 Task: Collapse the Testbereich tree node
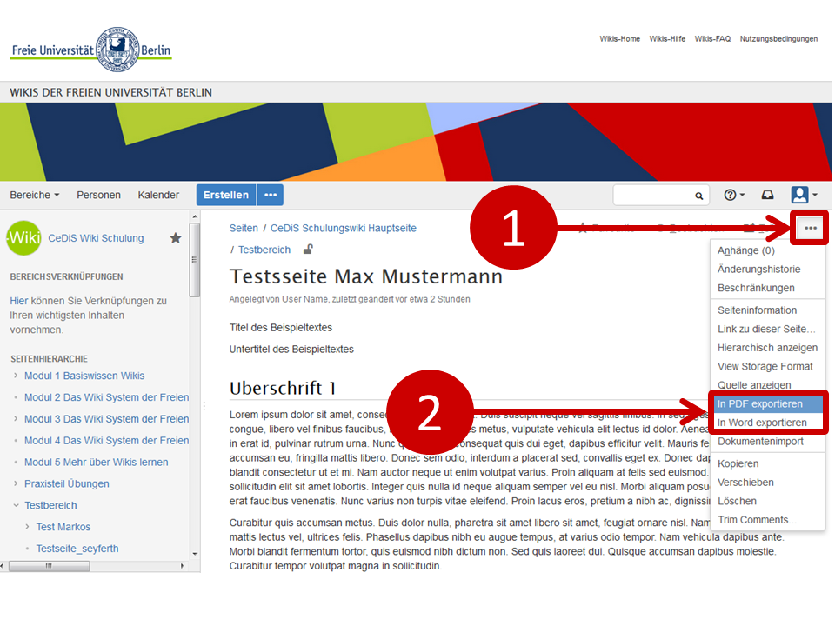coord(16,505)
